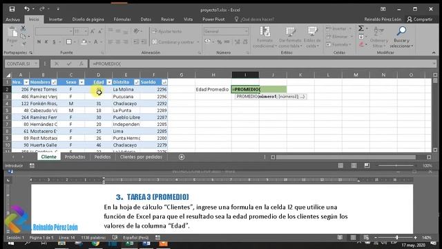This screenshot has width=442, height=249.
Task: Switch to Clientes por pedidos sheet tab
Action: pyautogui.click(x=141, y=157)
